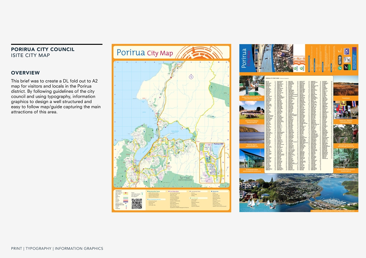The height and width of the screenshot is (258, 366).
Task: Click the QR code on the map legend
Action: click(x=136, y=204)
